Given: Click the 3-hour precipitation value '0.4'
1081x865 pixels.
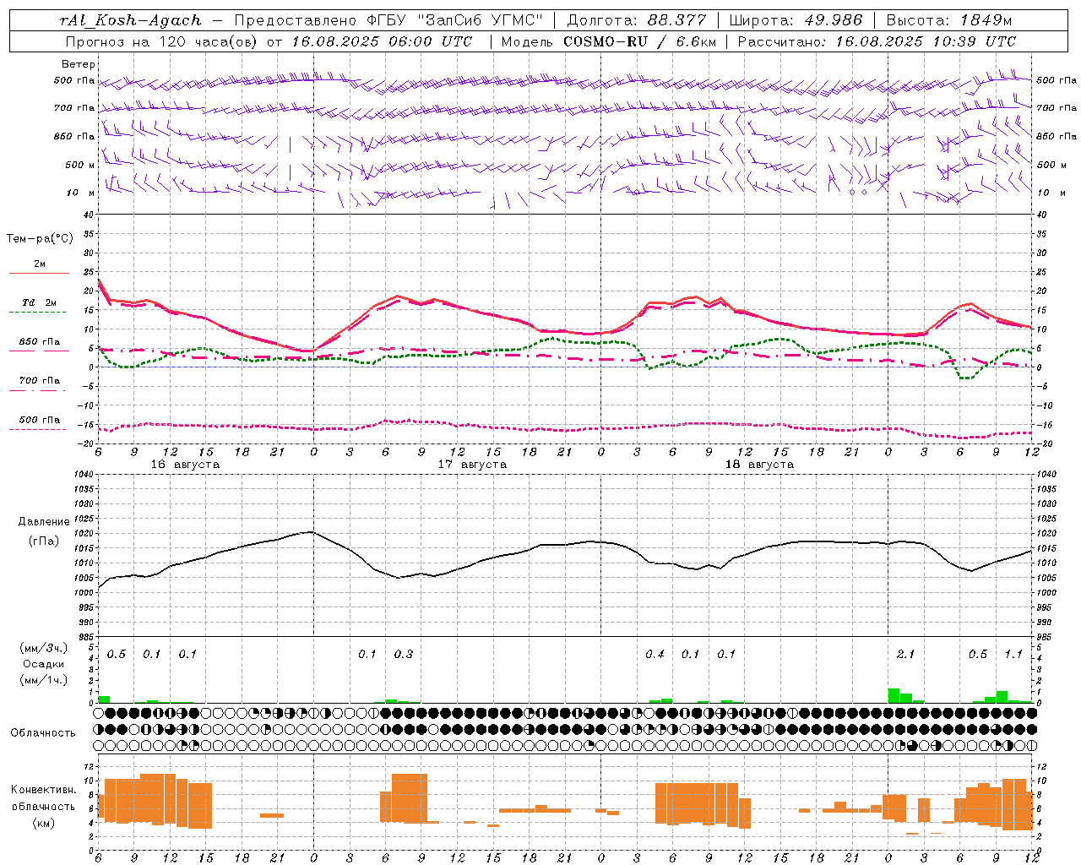Looking at the screenshot, I should pos(655,654).
